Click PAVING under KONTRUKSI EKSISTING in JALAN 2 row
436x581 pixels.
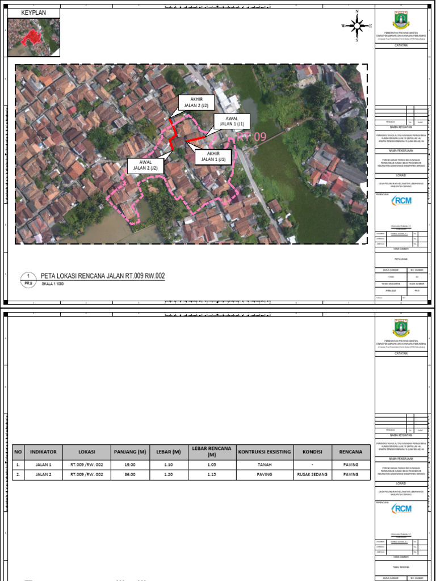click(x=265, y=475)
